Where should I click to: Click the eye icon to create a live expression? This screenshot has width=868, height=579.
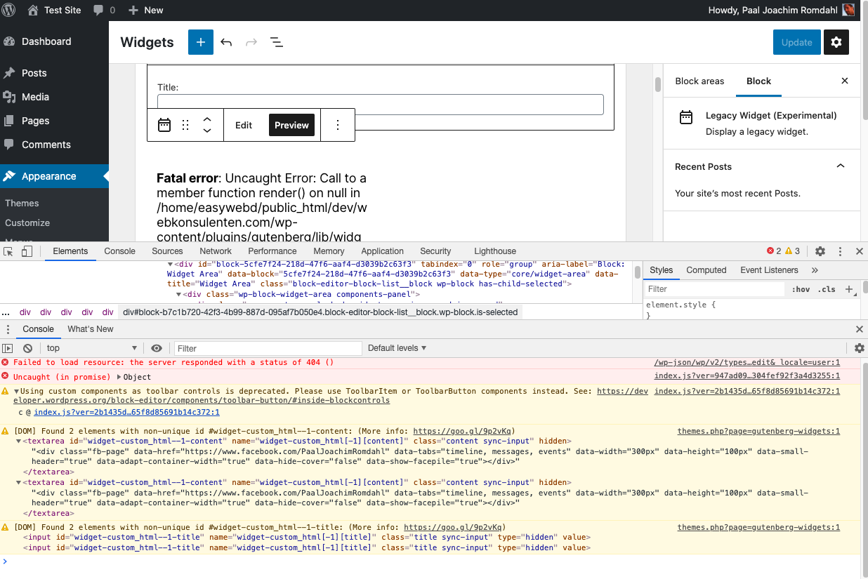157,347
